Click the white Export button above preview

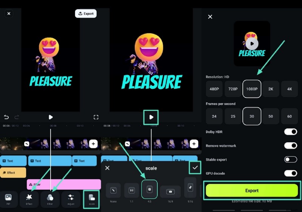tap(86, 14)
